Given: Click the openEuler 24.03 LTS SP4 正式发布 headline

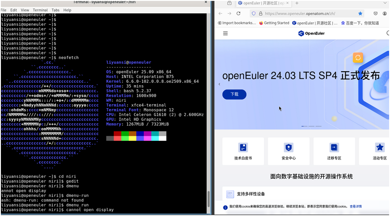Looking at the screenshot, I should click(x=301, y=76).
